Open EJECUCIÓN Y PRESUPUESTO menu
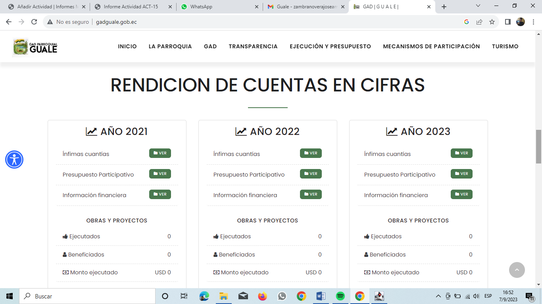The width and height of the screenshot is (542, 304). pos(330,46)
